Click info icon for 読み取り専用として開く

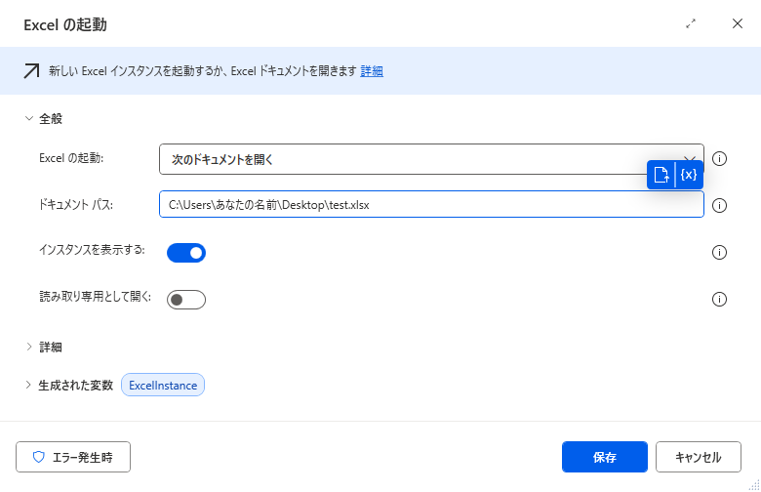click(x=719, y=299)
